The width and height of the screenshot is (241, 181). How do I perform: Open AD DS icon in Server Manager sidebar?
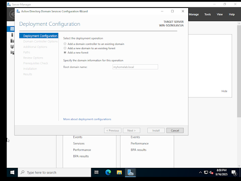[x=12, y=46]
